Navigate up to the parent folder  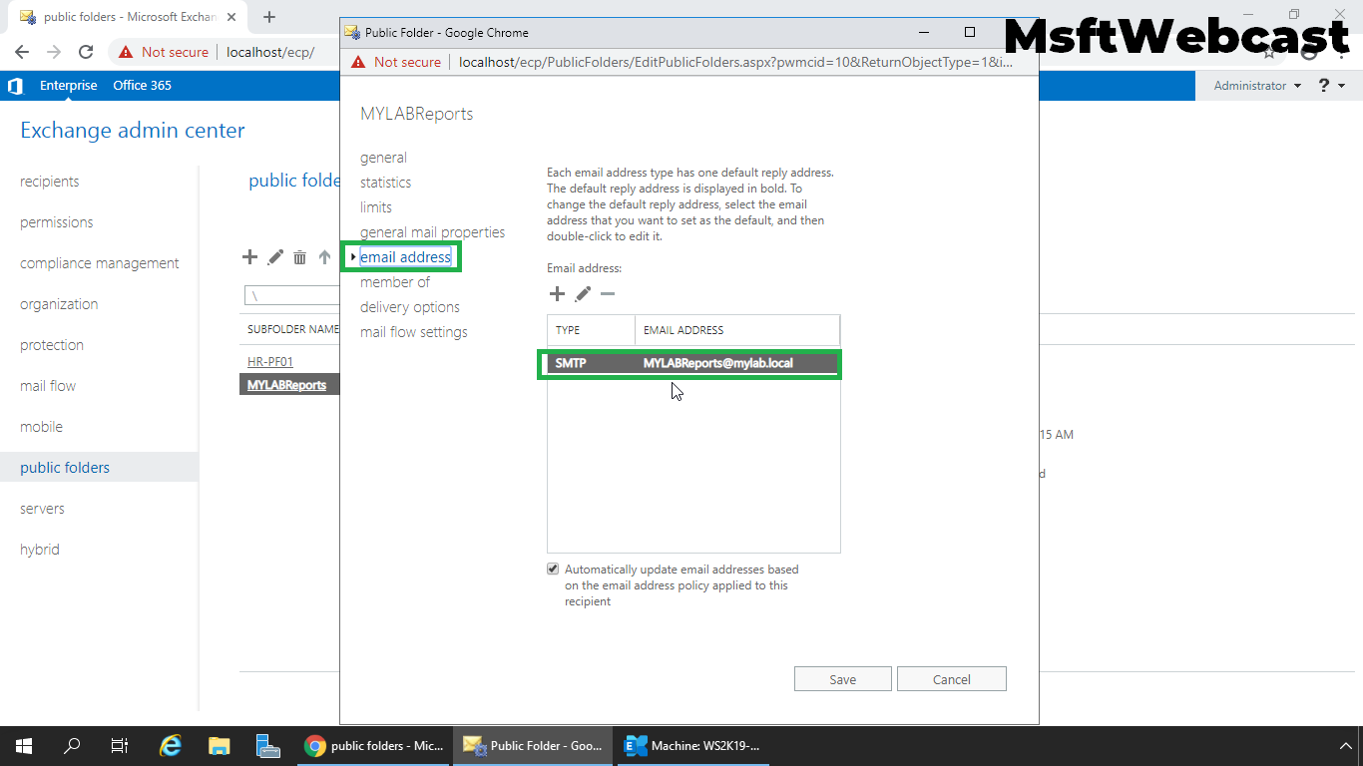tap(324, 257)
